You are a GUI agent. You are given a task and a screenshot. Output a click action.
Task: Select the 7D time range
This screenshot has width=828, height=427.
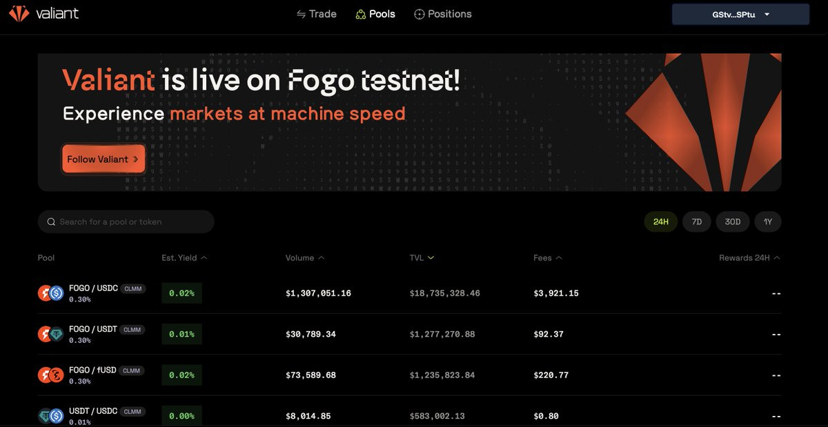pos(697,221)
